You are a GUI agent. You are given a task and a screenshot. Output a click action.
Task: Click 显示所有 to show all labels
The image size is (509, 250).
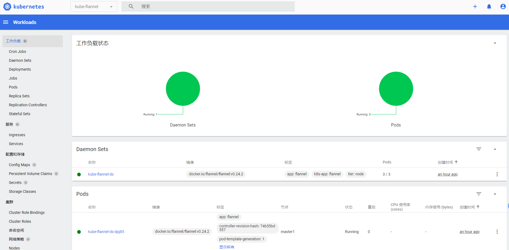[x=227, y=247]
